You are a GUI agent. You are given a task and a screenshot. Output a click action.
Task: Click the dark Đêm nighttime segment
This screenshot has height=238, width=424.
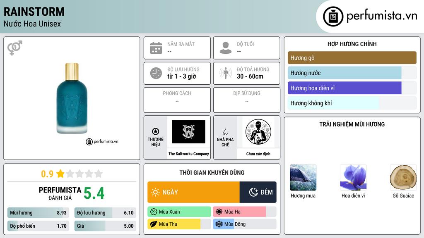click(x=258, y=192)
